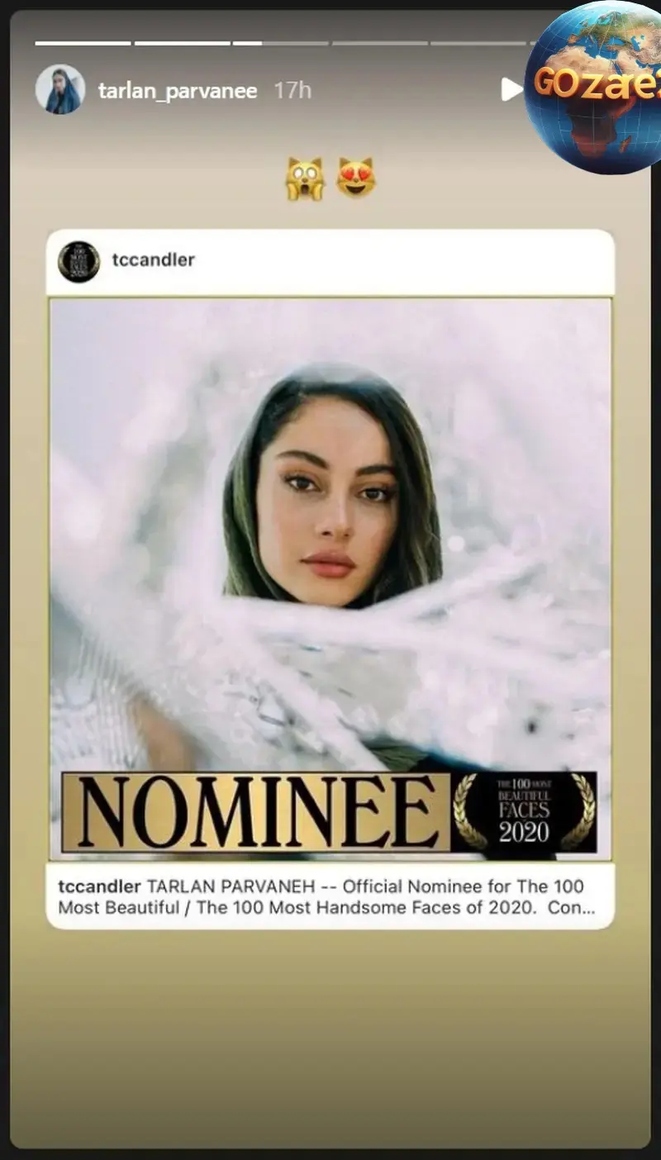The height and width of the screenshot is (1160, 661).
Task: Jump to the fifth story progress segment
Action: tap(478, 43)
